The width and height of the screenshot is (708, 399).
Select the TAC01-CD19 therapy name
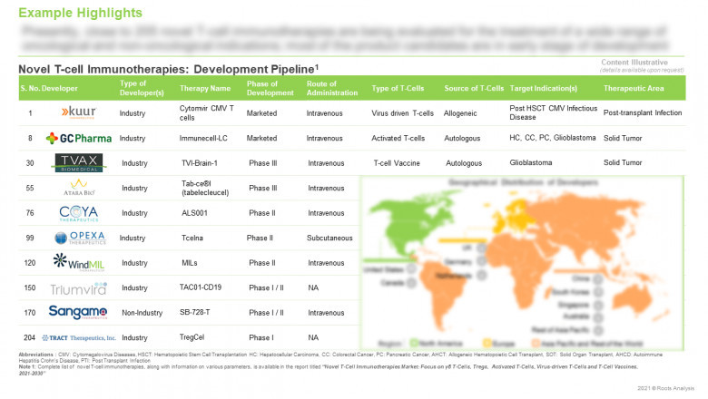tap(202, 287)
